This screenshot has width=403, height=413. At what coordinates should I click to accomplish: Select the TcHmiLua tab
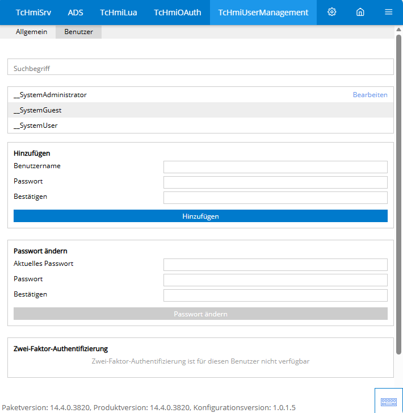click(x=118, y=12)
